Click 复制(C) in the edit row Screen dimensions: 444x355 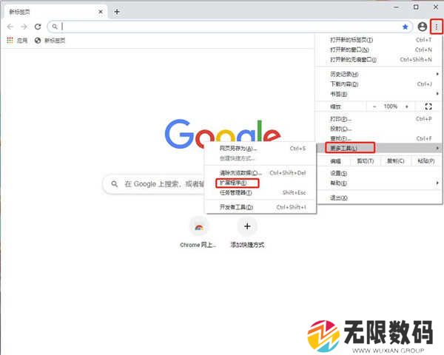396,161
